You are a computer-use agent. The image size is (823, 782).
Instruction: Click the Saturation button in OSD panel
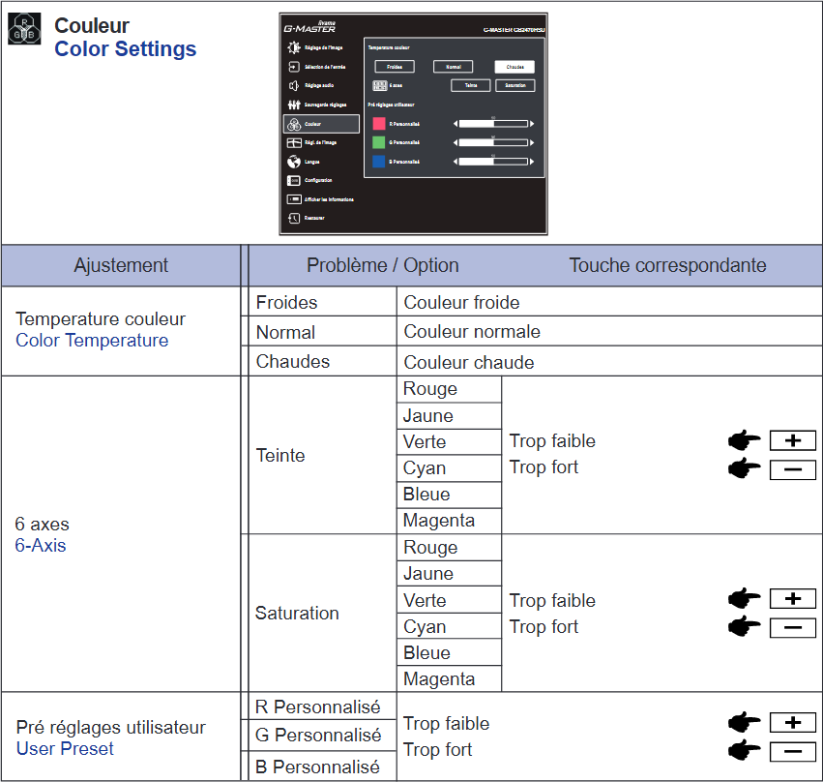click(514, 85)
